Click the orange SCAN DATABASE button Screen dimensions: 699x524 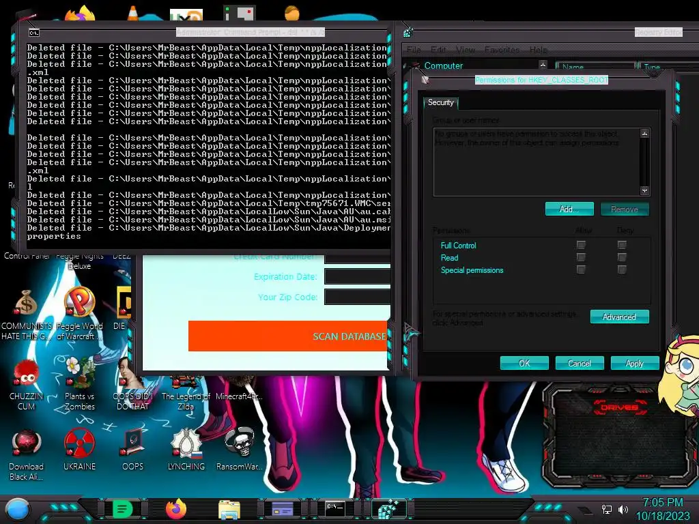click(x=288, y=336)
